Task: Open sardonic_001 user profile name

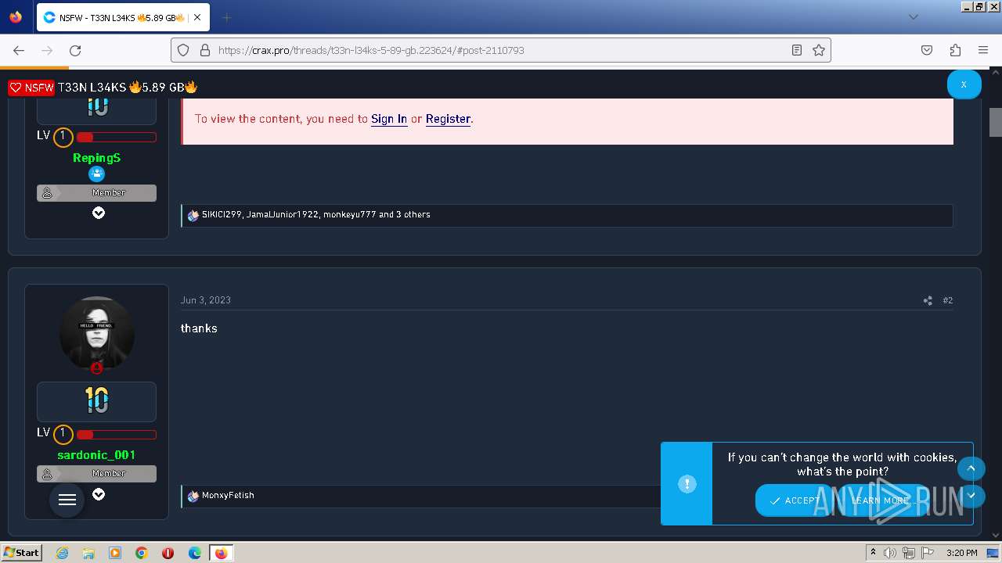Action: coord(96,455)
